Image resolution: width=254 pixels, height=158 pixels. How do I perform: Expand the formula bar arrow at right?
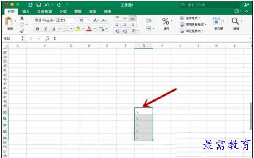(250, 38)
